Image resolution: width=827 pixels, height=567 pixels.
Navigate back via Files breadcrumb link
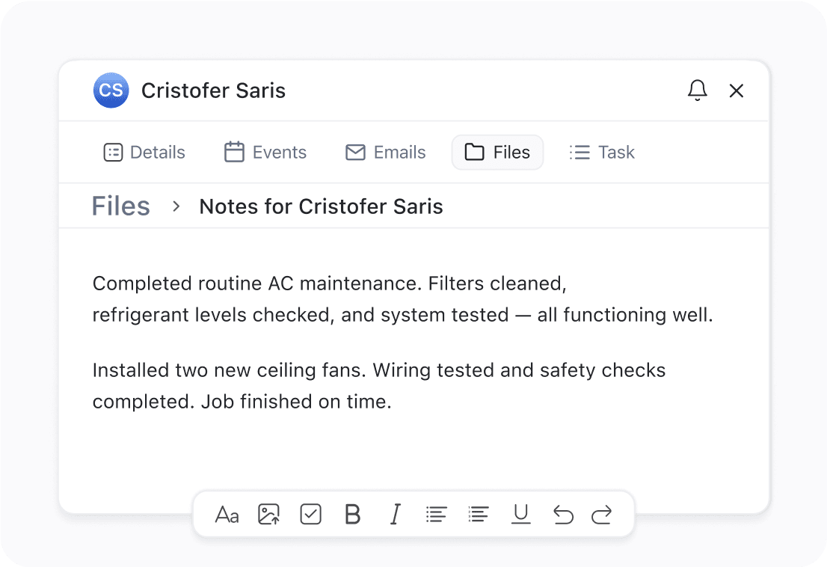tap(120, 206)
